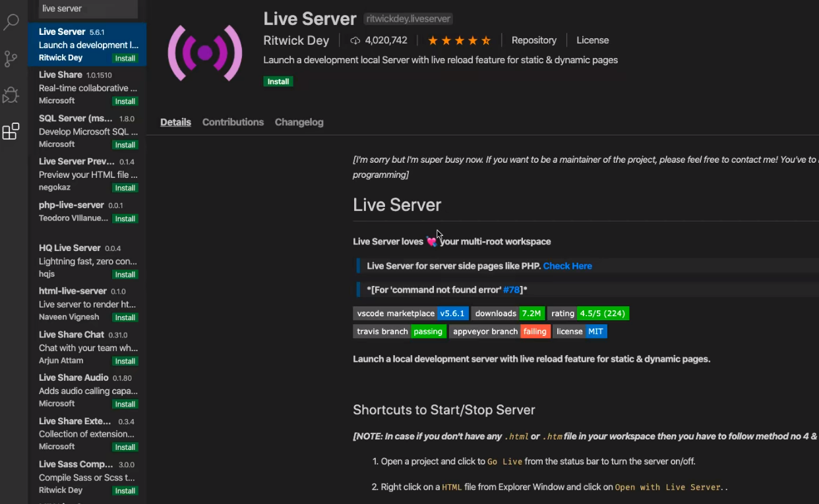This screenshot has width=819, height=504.
Task: Install Live Server from the list entry
Action: [125, 58]
